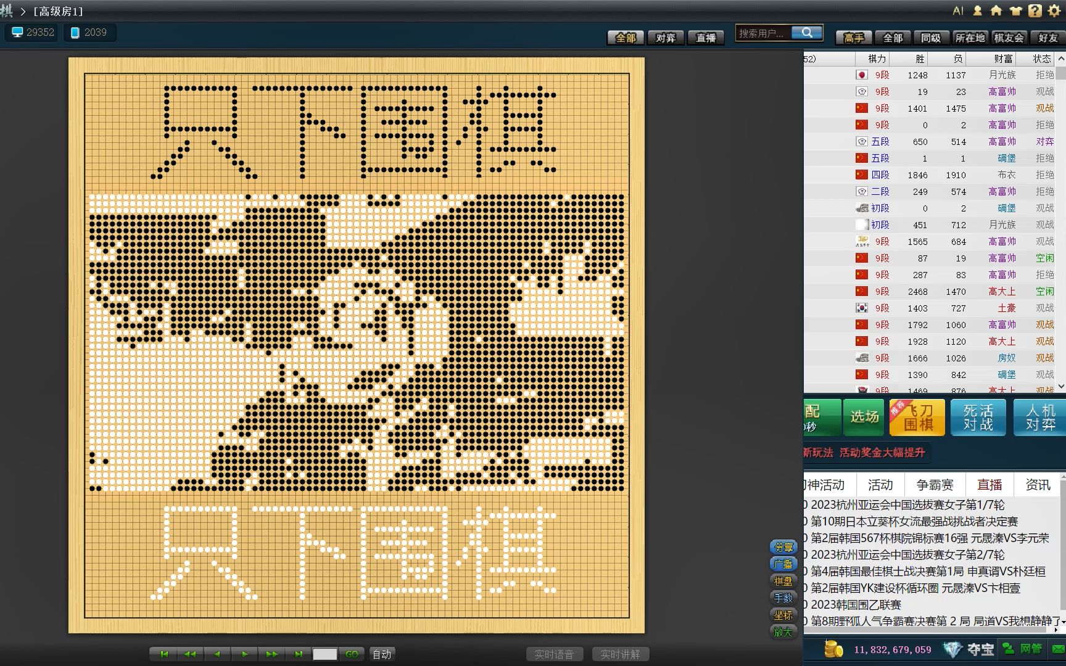
Task: Click the search magnifier button
Action: coord(807,33)
